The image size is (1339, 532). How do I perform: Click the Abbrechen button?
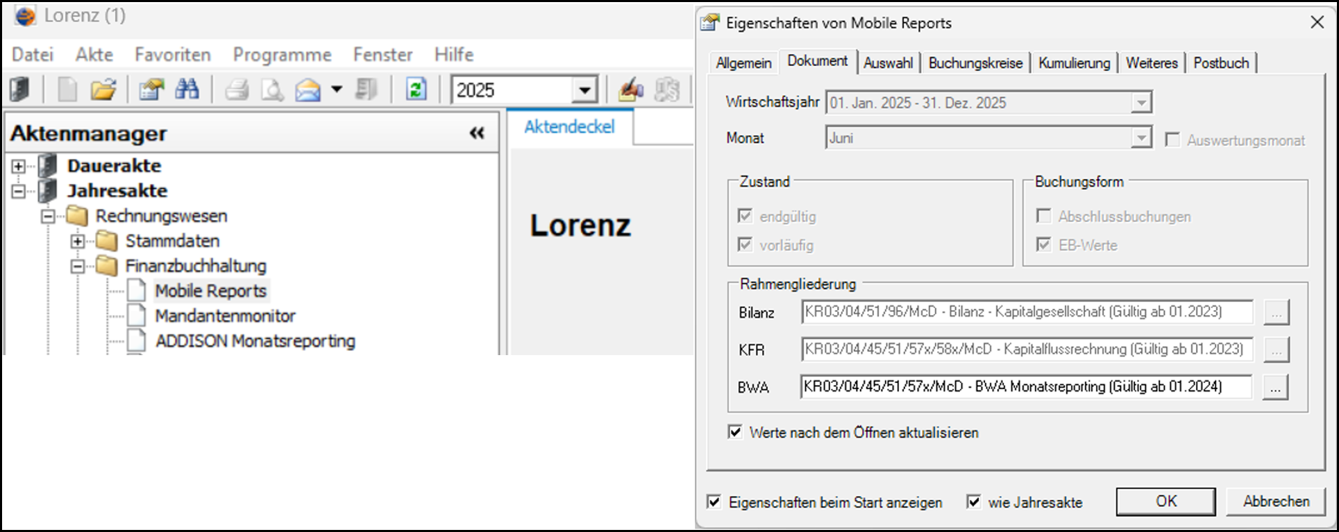click(1276, 501)
